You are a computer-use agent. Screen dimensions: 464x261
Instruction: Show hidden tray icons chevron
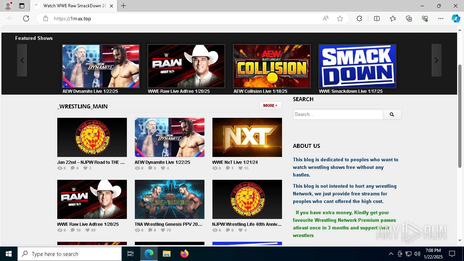(x=391, y=254)
